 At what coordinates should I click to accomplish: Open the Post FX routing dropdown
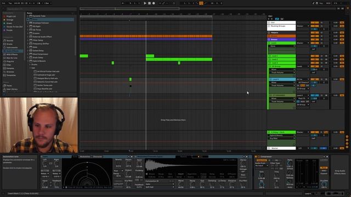coord(303,99)
